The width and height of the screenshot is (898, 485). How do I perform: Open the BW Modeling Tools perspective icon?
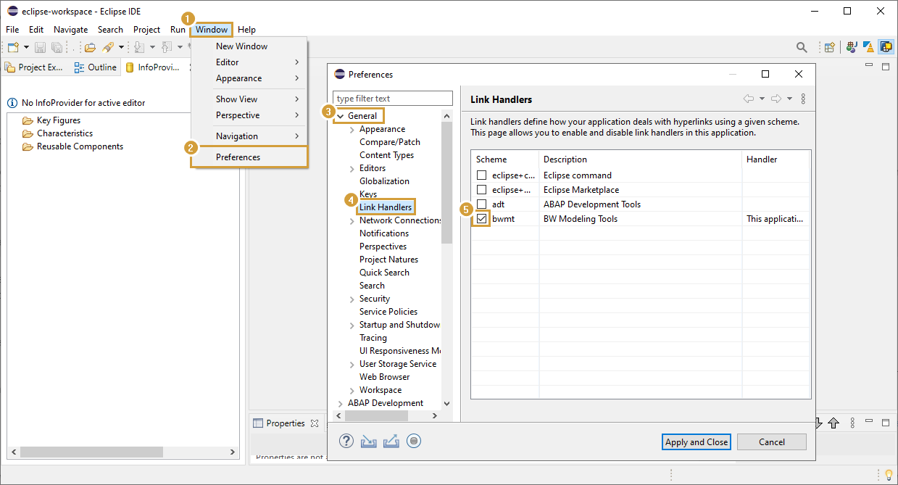coord(886,46)
